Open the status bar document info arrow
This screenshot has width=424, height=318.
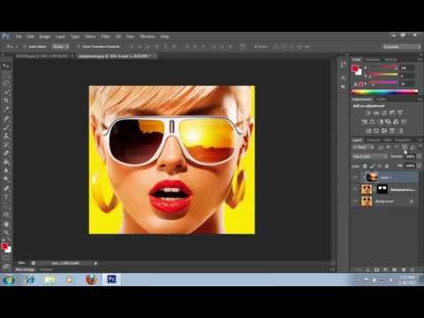(x=95, y=263)
